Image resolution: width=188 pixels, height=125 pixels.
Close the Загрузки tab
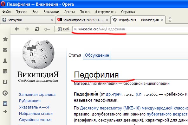pos(52,20)
